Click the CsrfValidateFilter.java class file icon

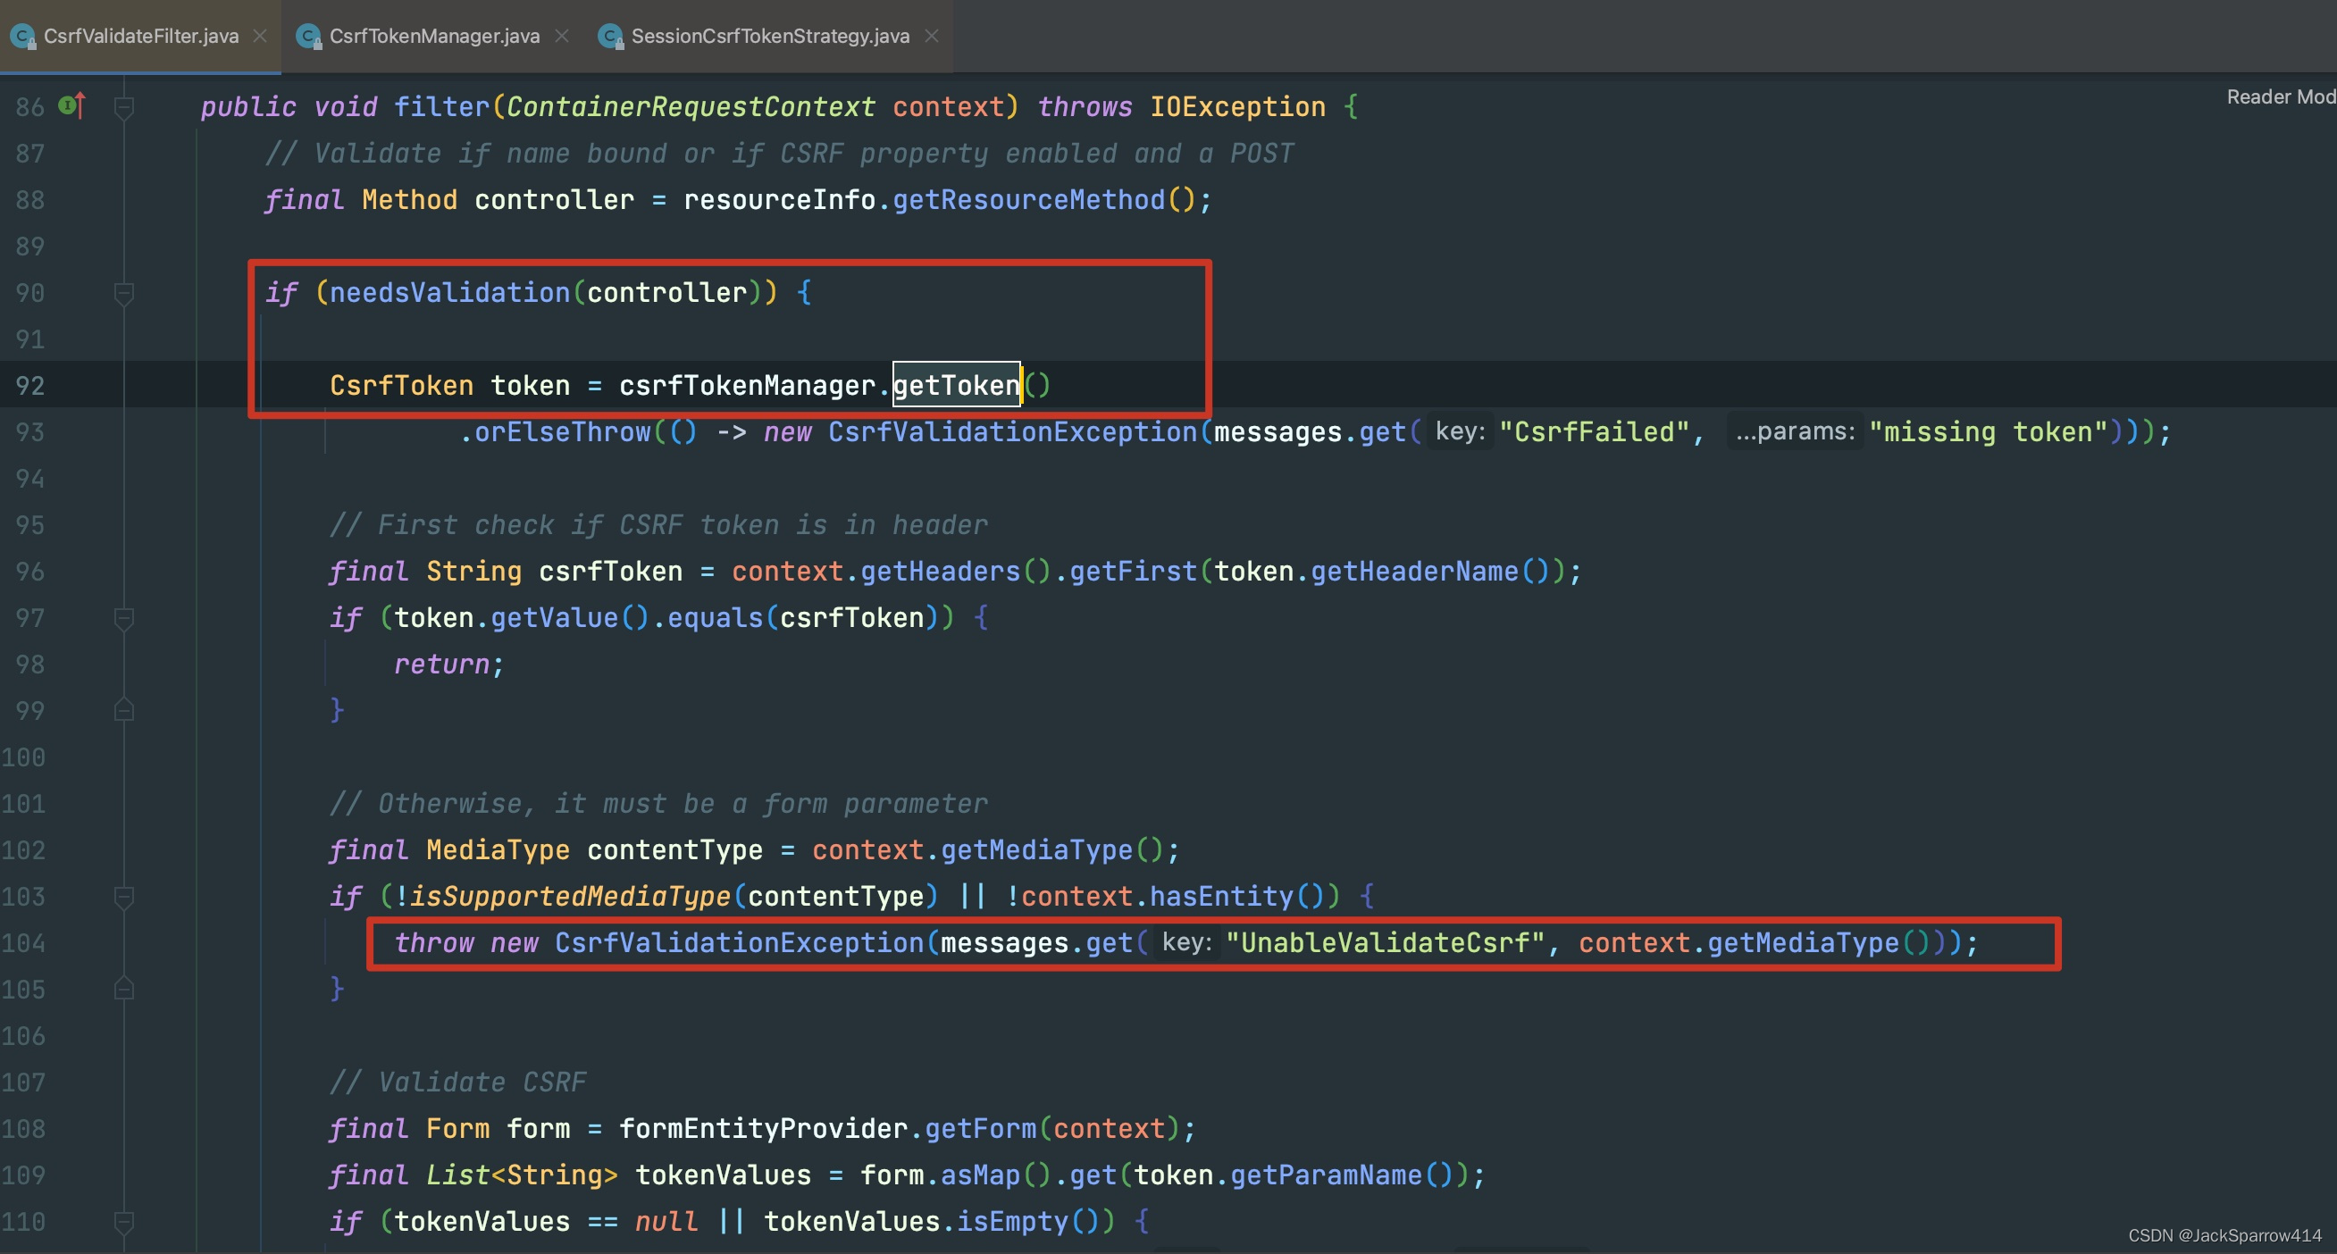point(22,37)
